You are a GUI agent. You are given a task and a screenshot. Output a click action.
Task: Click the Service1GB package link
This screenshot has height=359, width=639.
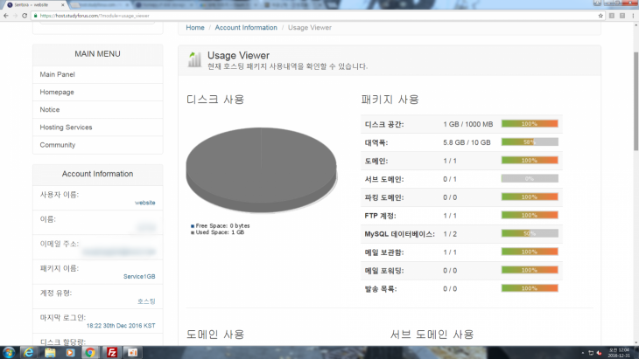coord(139,275)
